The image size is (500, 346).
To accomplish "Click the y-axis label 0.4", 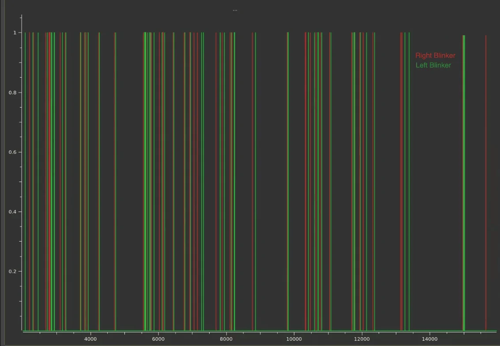I will click(12, 212).
